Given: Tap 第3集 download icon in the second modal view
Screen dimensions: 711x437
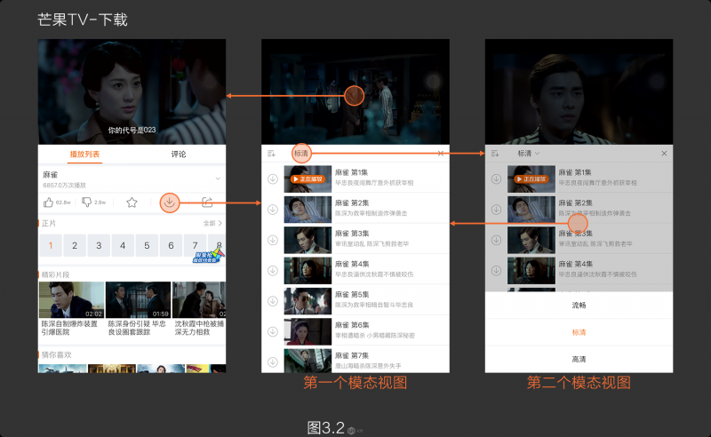Looking at the screenshot, I should tap(497, 240).
